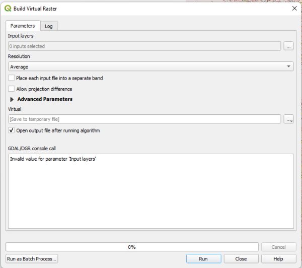Click Run as Batch Process button
Image resolution: width=302 pixels, height=268 pixels.
[x=32, y=259]
